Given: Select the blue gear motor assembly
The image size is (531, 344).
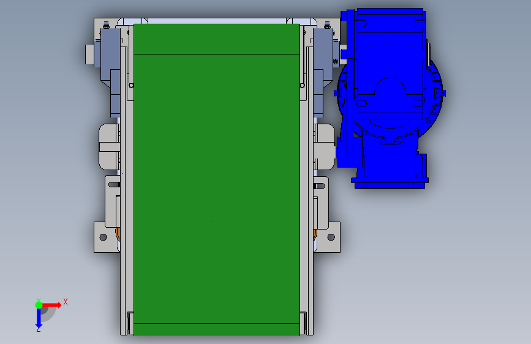Looking at the screenshot, I should click(x=390, y=98).
